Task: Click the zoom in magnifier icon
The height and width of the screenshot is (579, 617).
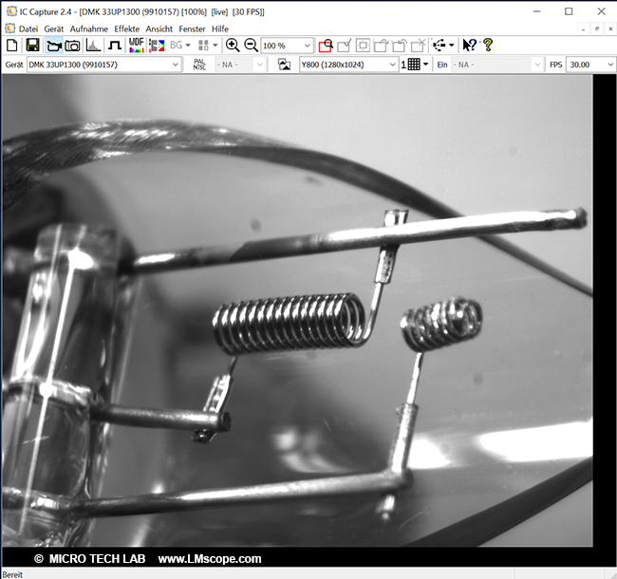Action: [233, 46]
